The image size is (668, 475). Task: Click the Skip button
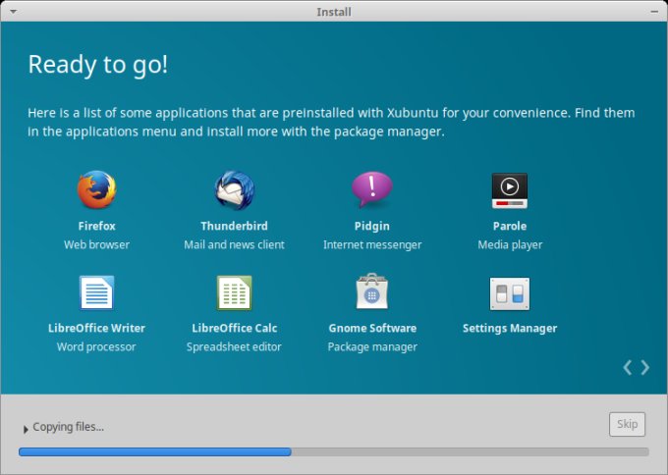(x=627, y=424)
